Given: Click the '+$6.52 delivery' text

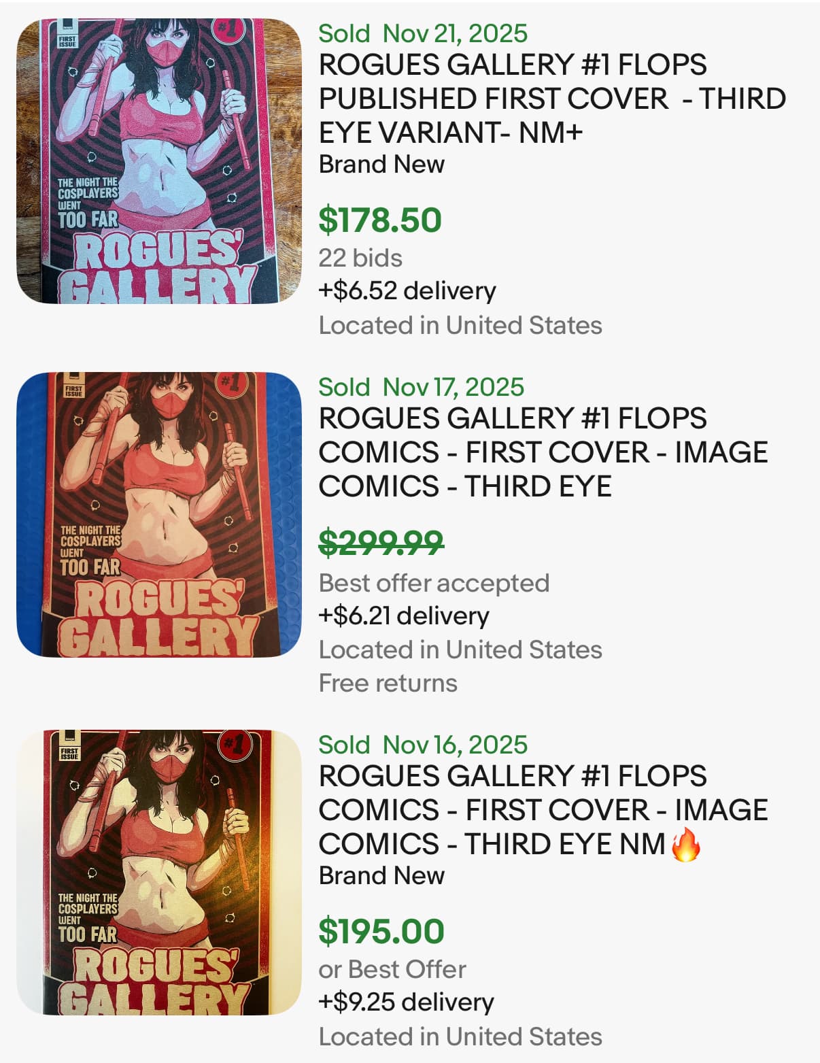Looking at the screenshot, I should pos(407,291).
